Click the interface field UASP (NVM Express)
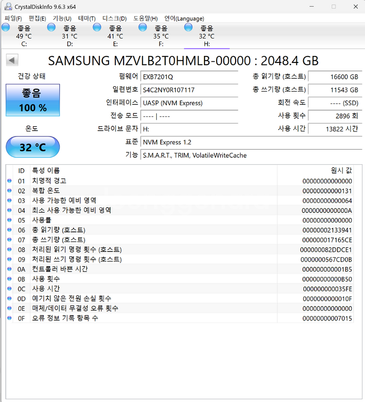Screen dimensions: 365x402 (189, 103)
